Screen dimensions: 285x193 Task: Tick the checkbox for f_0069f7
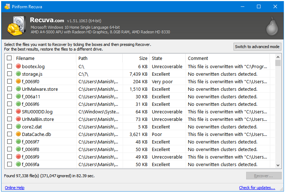[x=9, y=142]
